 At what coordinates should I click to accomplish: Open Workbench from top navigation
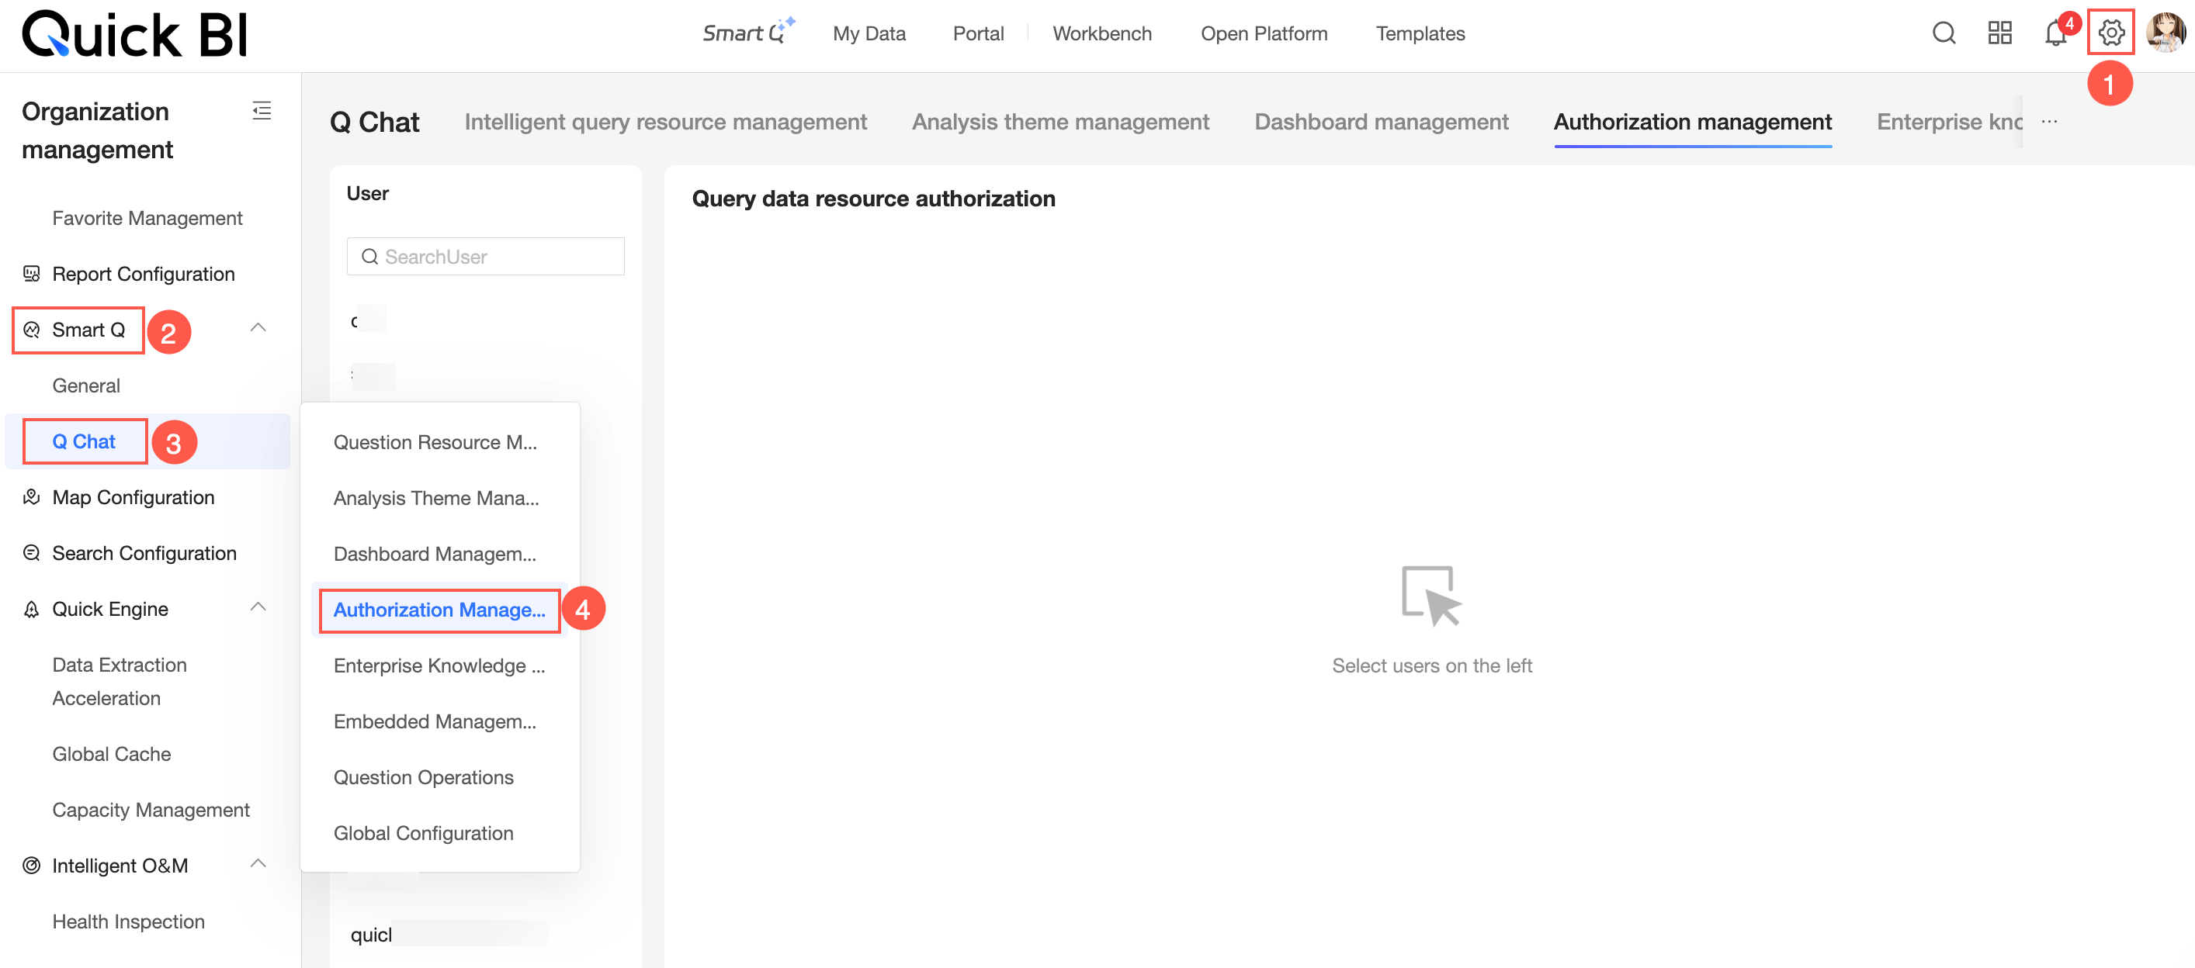pyautogui.click(x=1101, y=33)
